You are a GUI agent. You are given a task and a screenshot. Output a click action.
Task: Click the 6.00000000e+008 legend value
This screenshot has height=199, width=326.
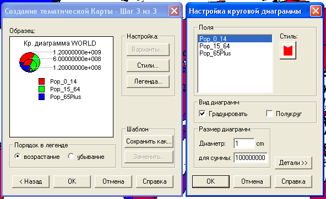pos(77,59)
